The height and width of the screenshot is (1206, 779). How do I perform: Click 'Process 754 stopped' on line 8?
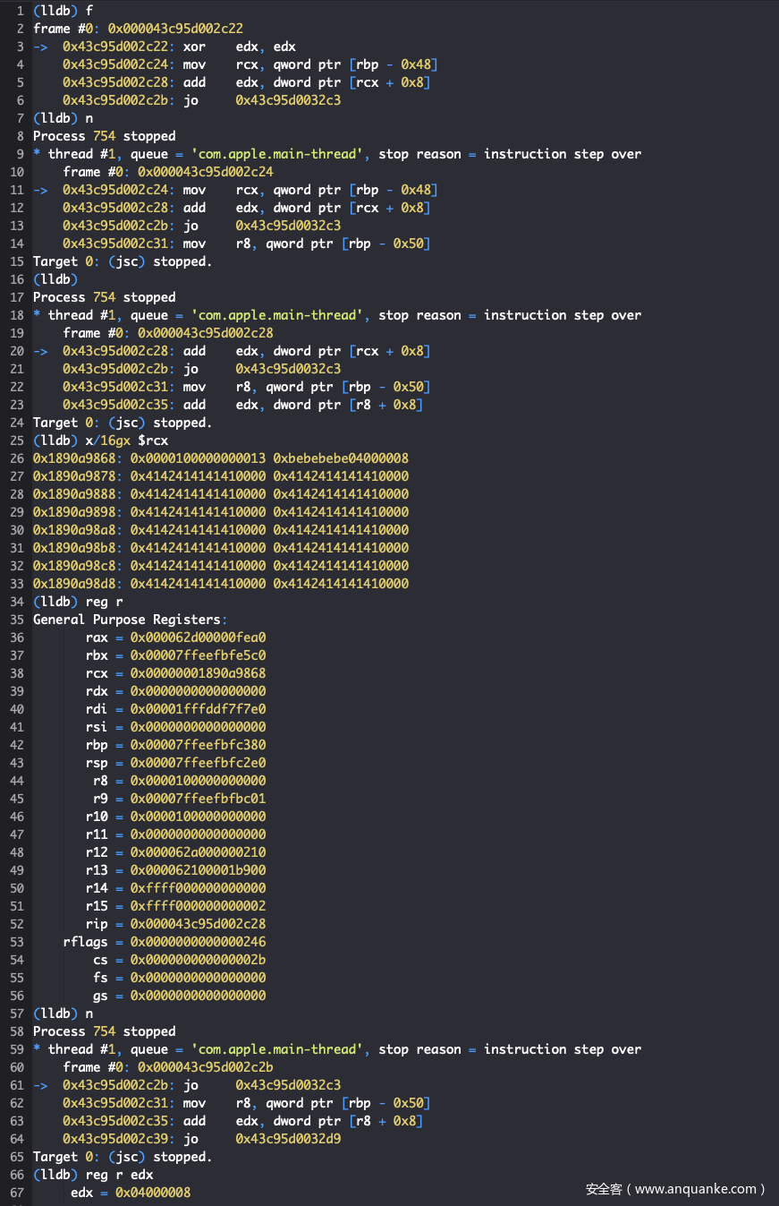105,136
